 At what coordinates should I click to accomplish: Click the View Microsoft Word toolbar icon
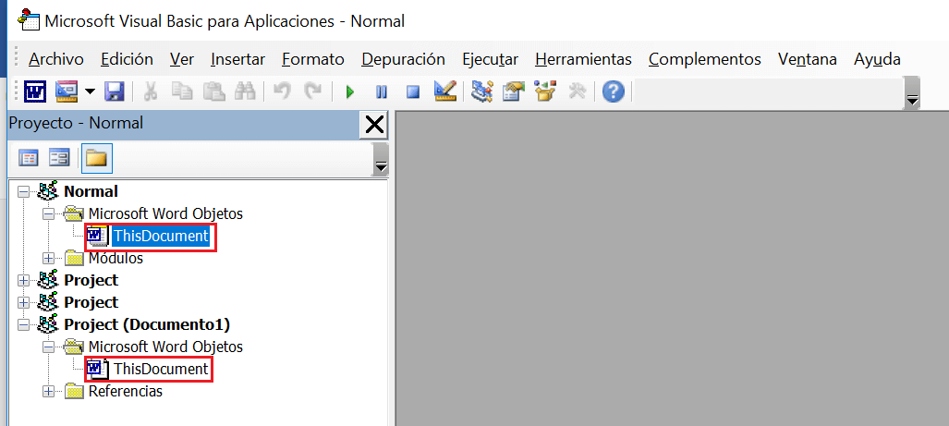35,91
